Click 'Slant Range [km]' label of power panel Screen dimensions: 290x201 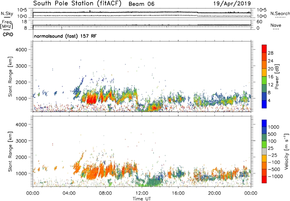11,77
